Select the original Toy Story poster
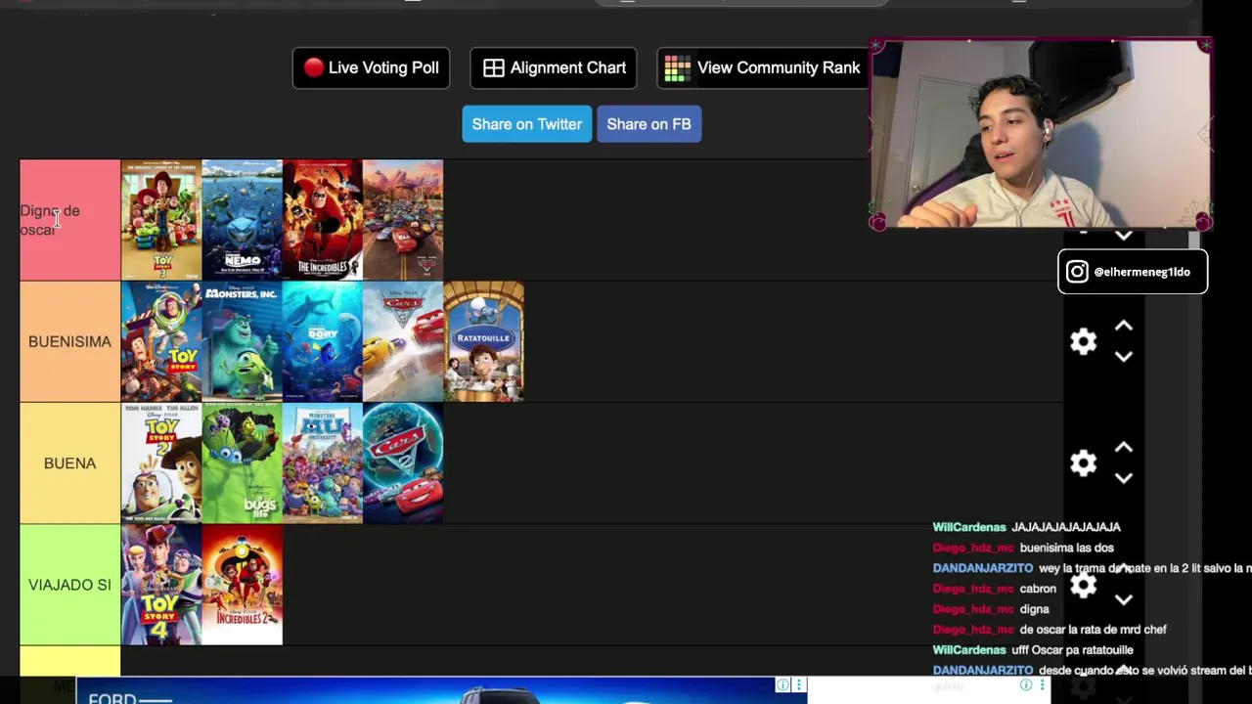This screenshot has height=704, width=1252. point(161,341)
